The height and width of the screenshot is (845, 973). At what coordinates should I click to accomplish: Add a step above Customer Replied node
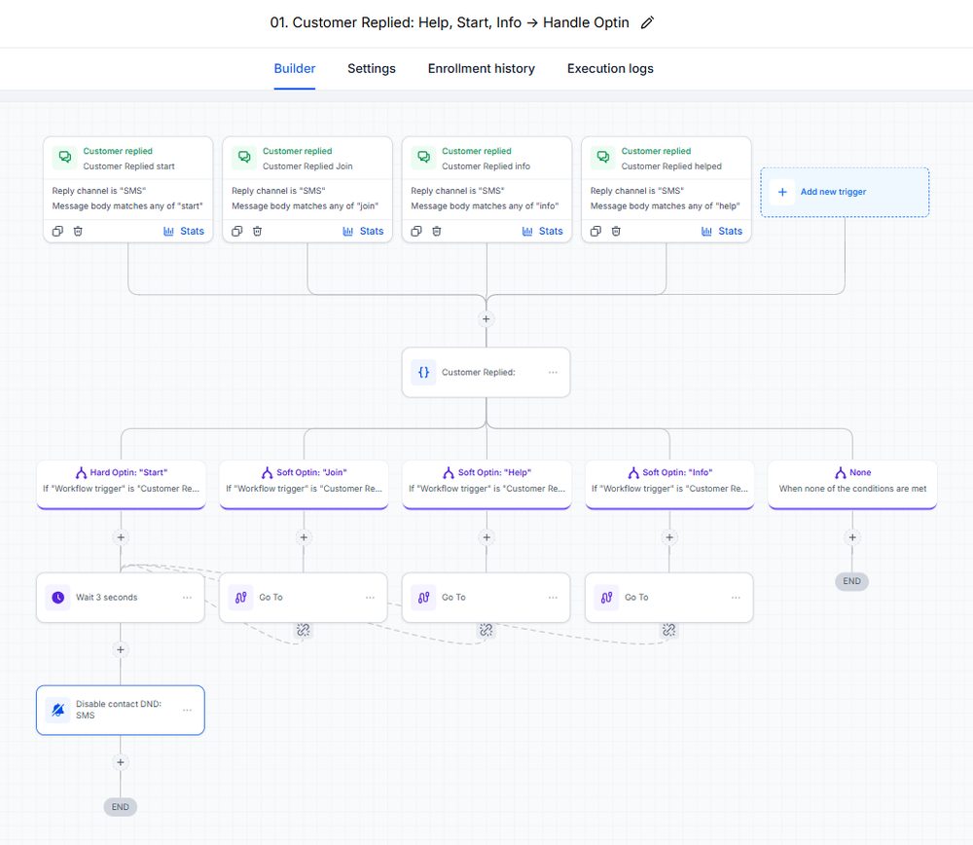coord(486,319)
